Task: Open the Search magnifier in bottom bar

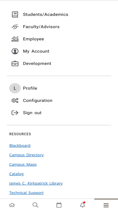Action: (36, 205)
